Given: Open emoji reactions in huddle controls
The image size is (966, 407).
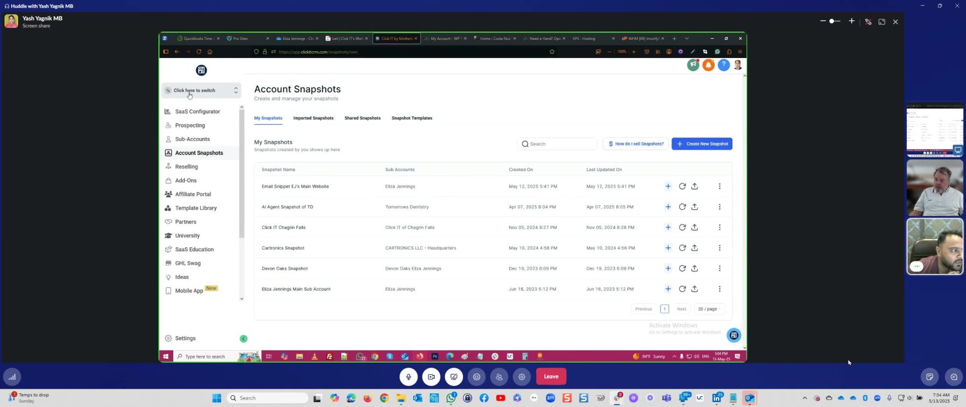Looking at the screenshot, I should click(x=477, y=377).
